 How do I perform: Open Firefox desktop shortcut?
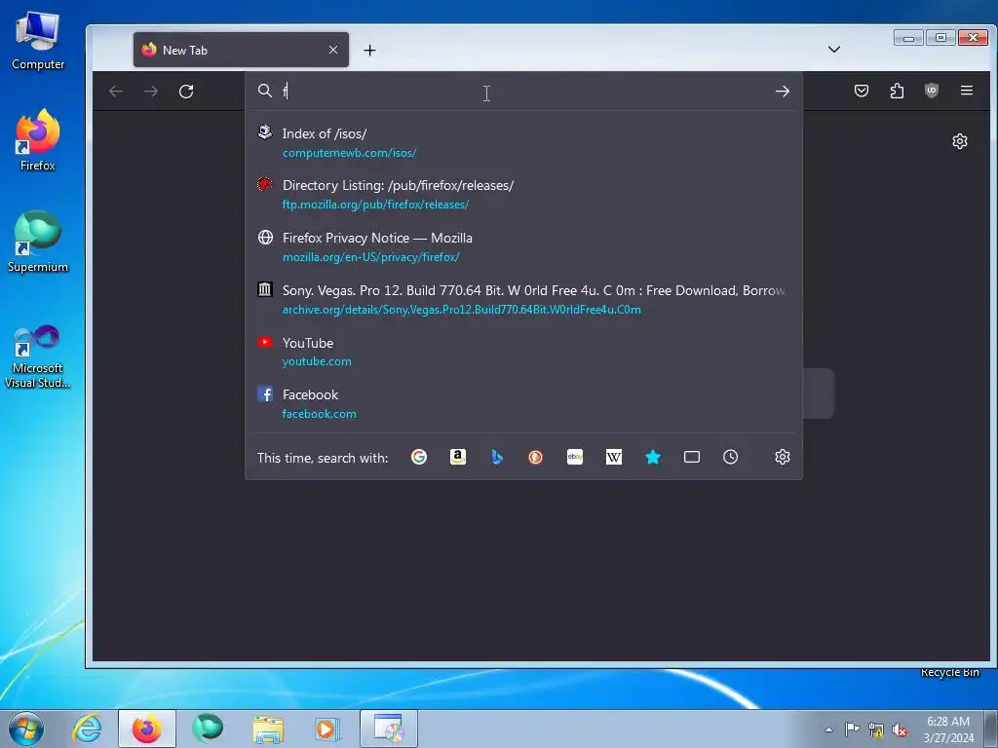click(38, 140)
